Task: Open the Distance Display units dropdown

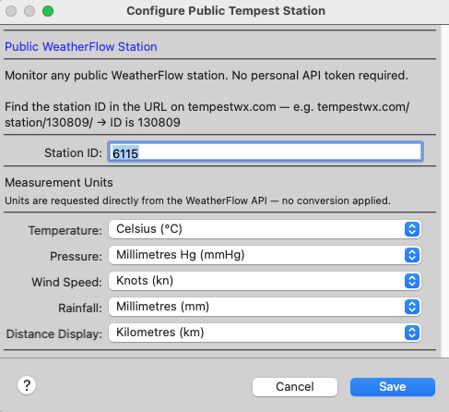Action: click(265, 333)
